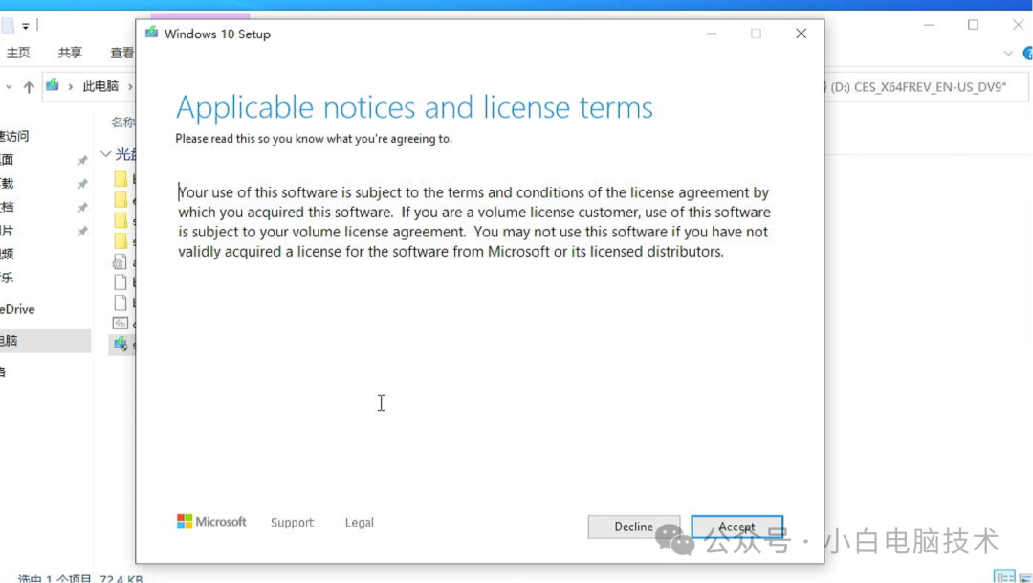1033x583 pixels.
Task: Open the Support link in Setup
Action: pyautogui.click(x=292, y=523)
